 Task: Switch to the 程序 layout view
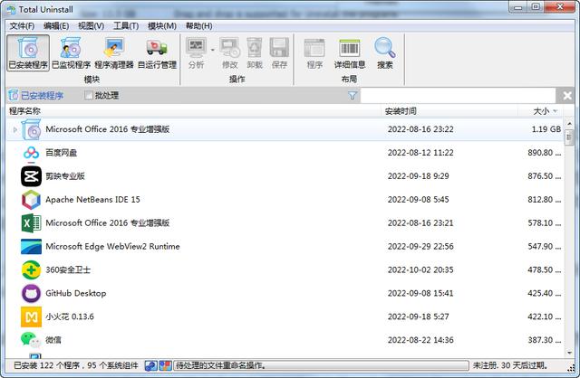pos(314,52)
